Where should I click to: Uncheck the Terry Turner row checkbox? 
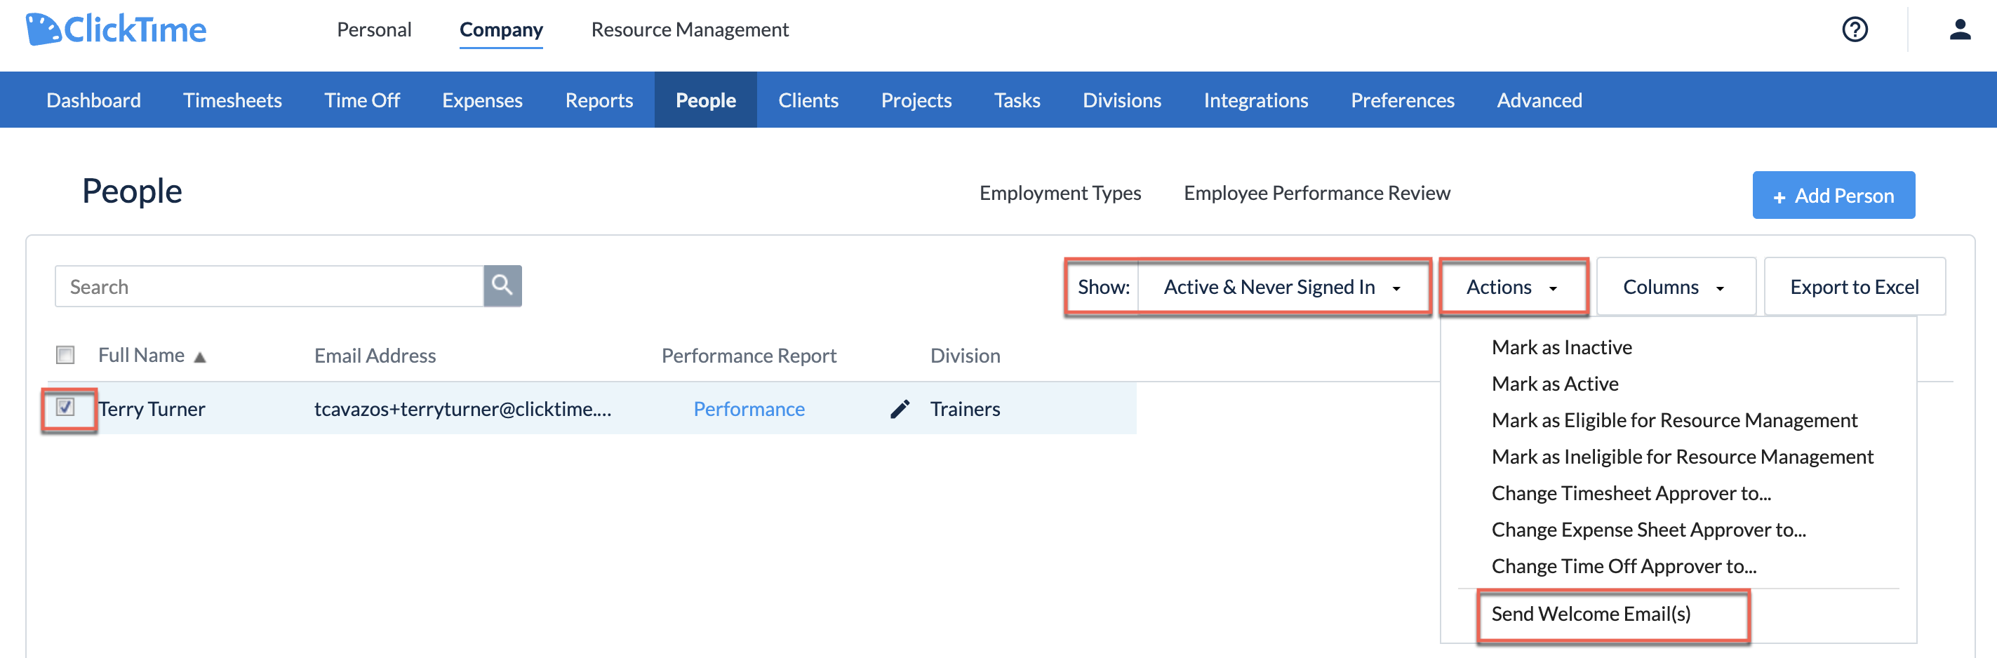click(65, 407)
